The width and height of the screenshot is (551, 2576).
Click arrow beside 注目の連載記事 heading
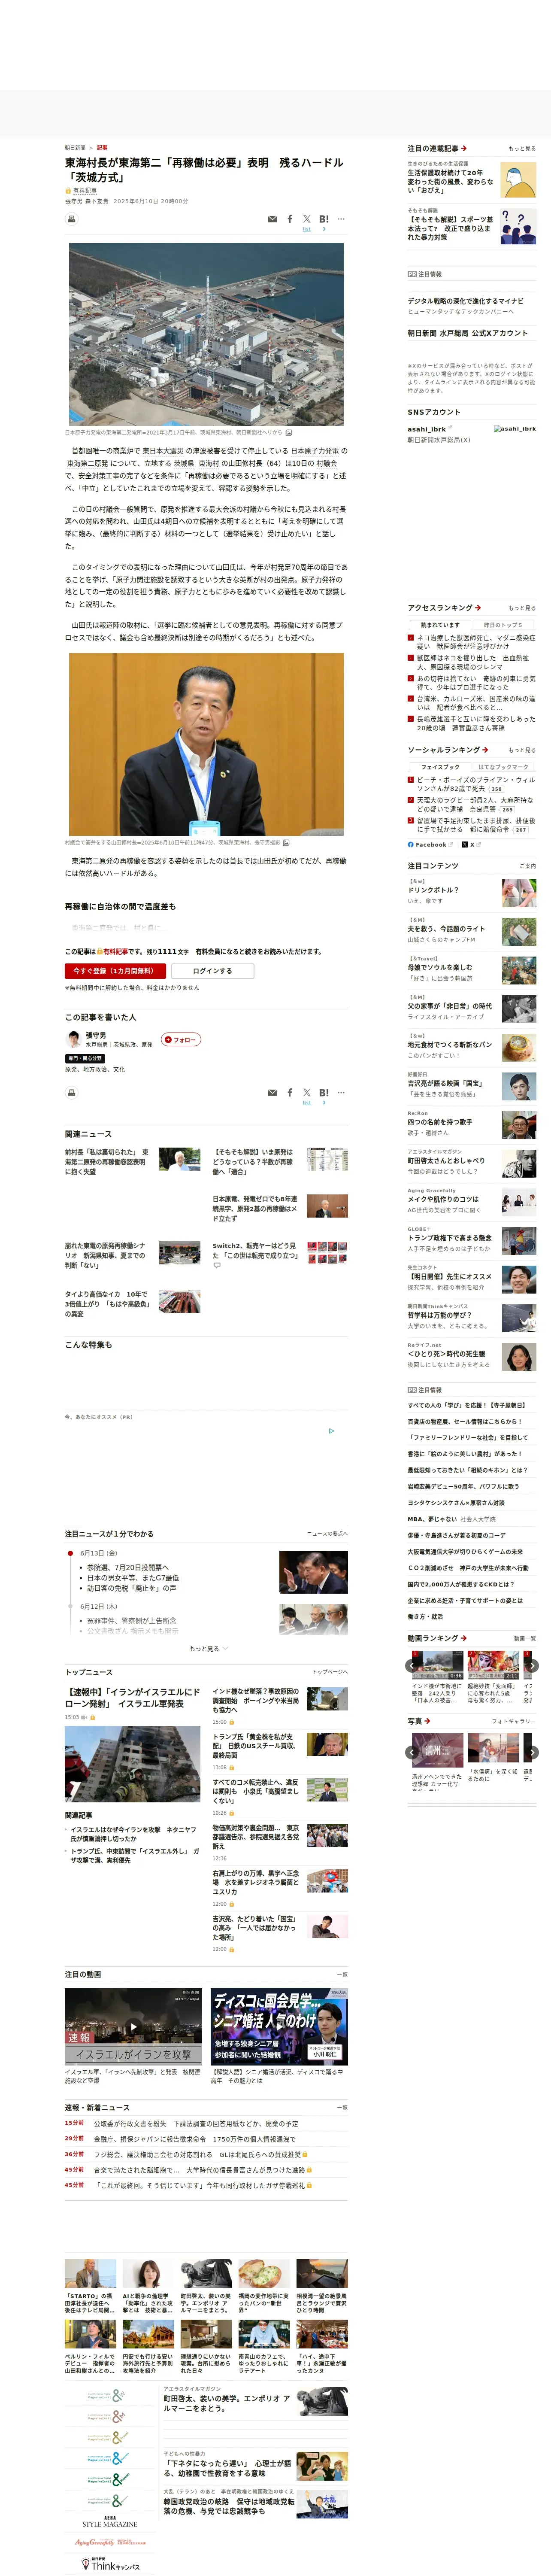(464, 148)
